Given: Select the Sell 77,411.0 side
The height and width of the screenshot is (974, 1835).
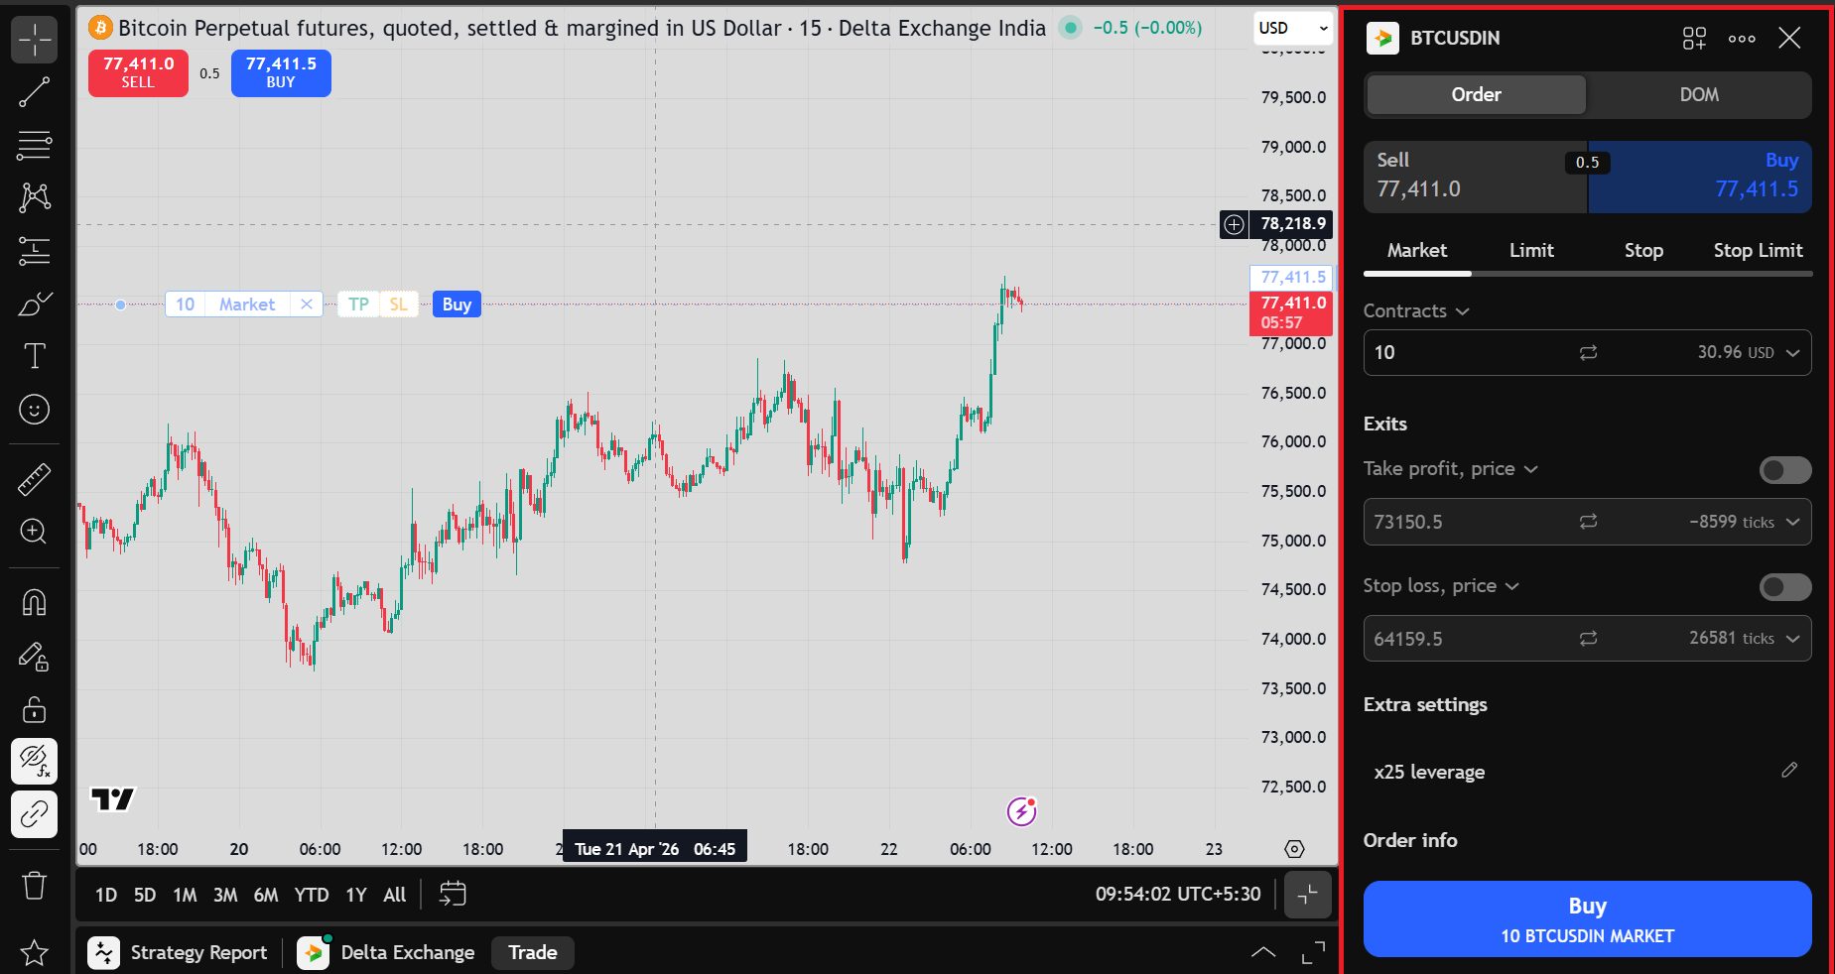Looking at the screenshot, I should coord(1476,177).
